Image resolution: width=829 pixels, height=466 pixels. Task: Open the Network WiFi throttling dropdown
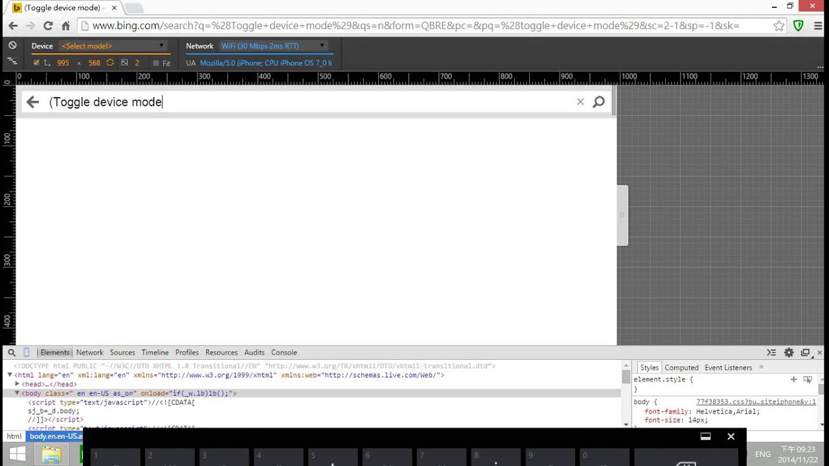[273, 46]
